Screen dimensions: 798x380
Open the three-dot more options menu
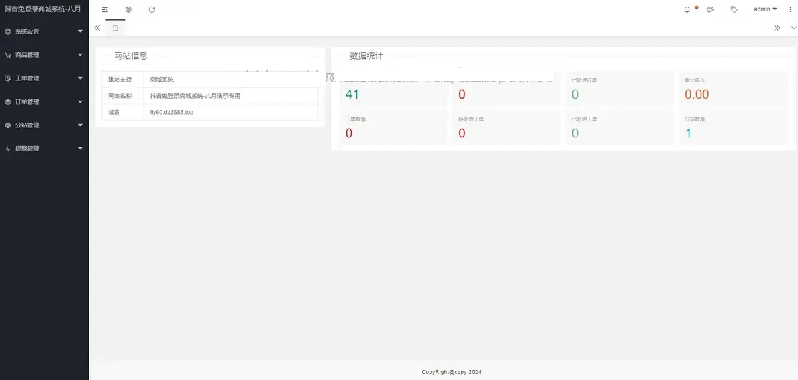[x=789, y=9]
